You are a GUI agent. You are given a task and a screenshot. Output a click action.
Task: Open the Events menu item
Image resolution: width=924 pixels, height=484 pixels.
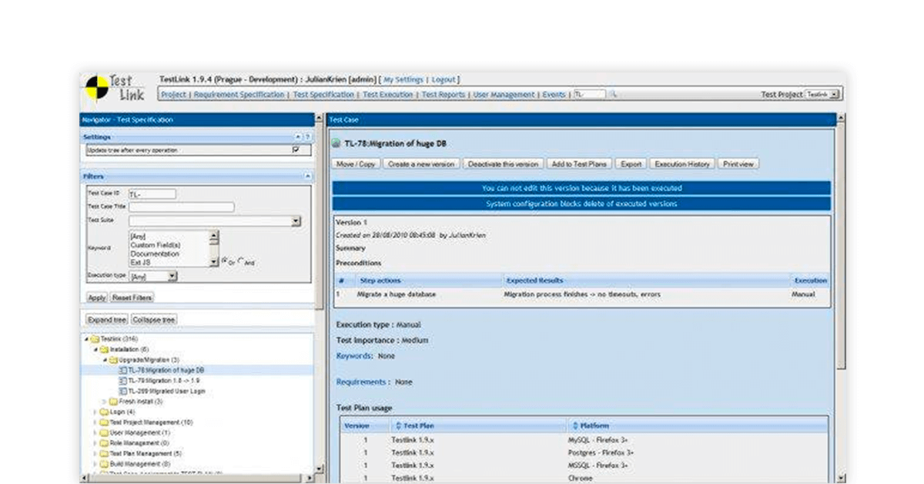(x=554, y=94)
